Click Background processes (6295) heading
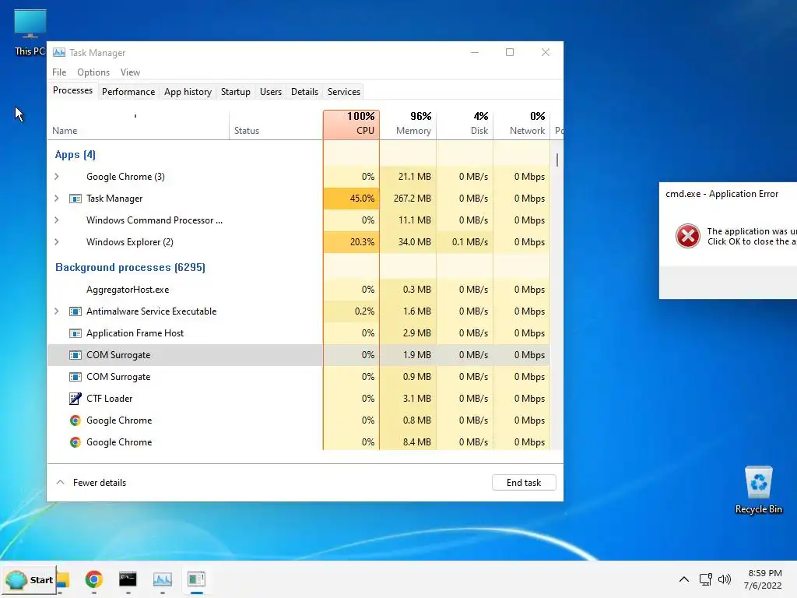Image resolution: width=797 pixels, height=598 pixels. click(130, 268)
